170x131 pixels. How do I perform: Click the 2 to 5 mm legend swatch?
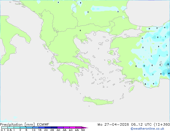pos(23,128)
